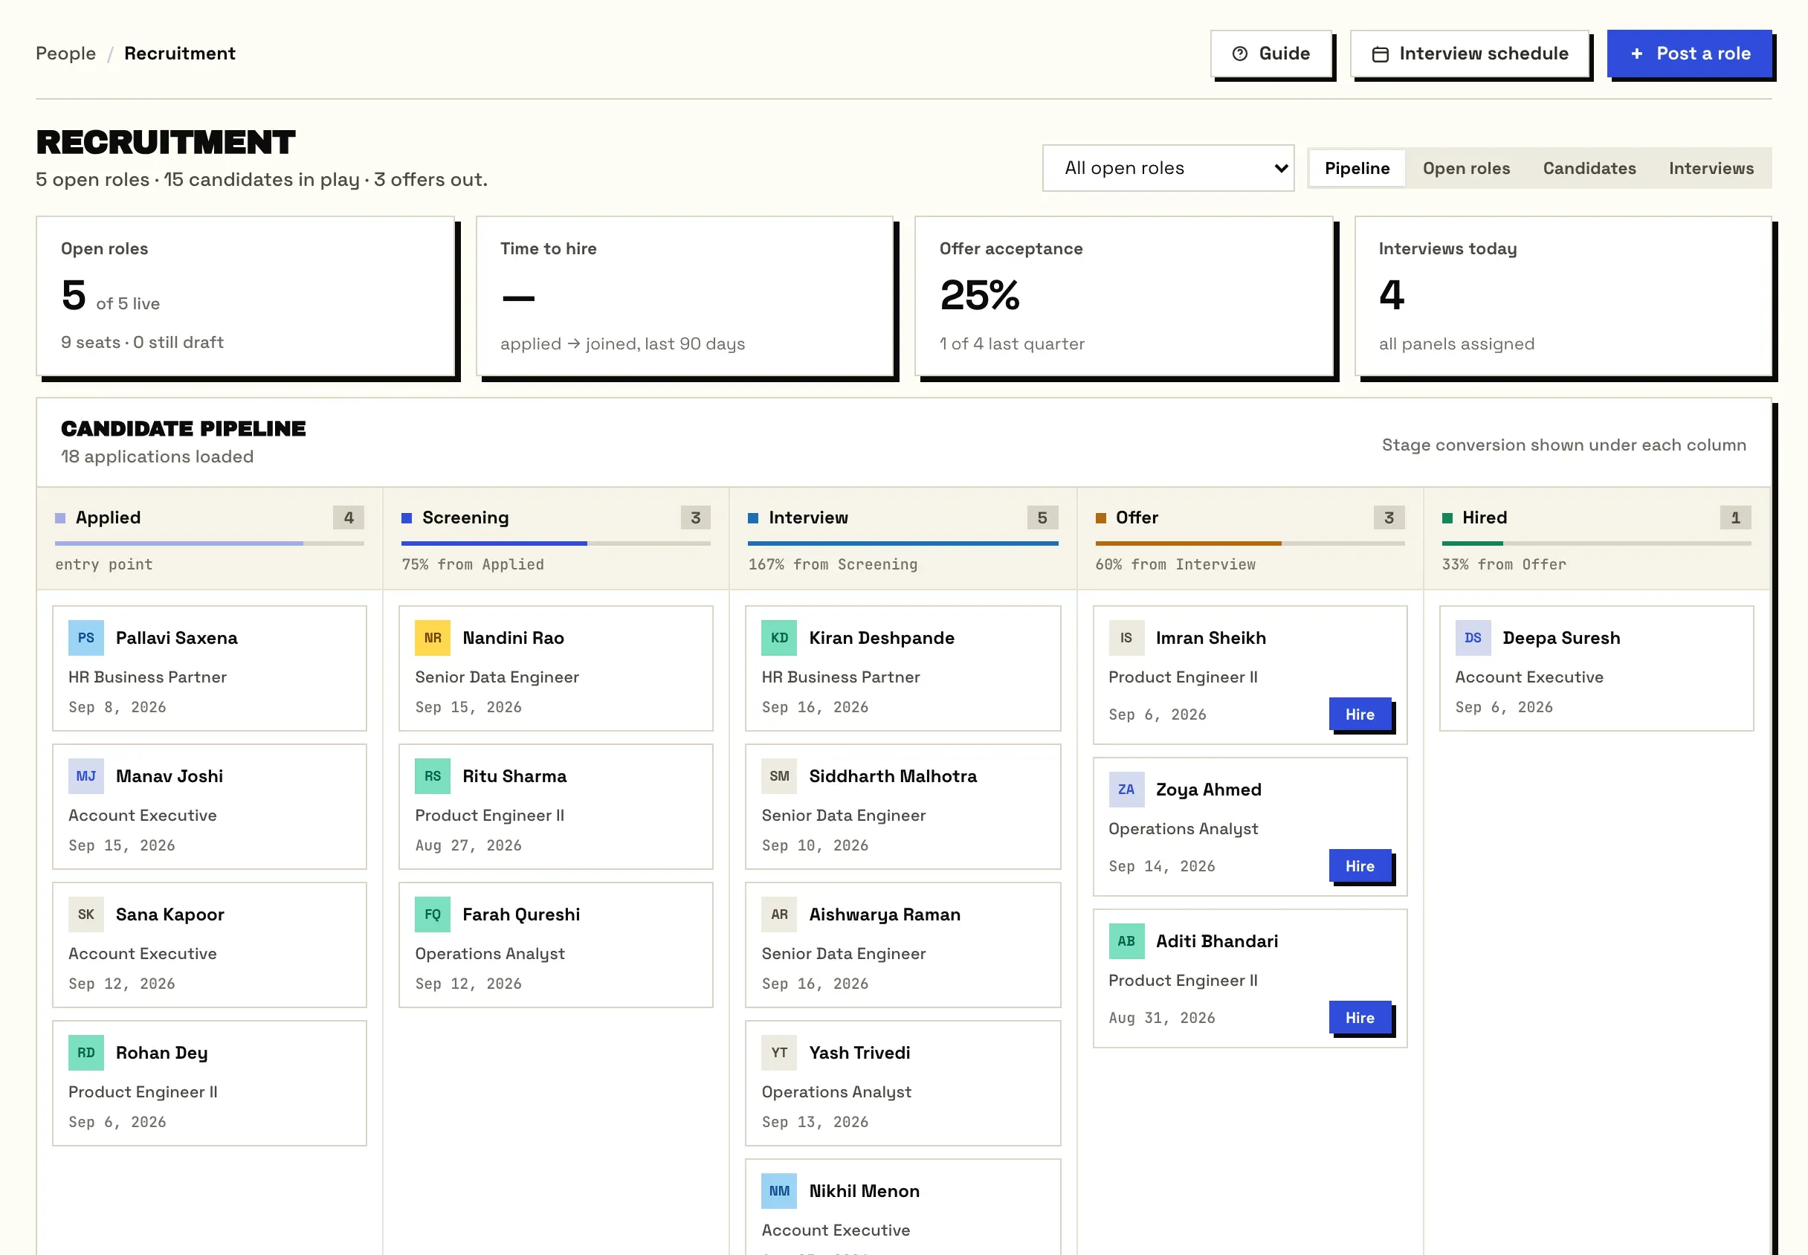Click the Hired count badge 1
Image resolution: width=1808 pixels, height=1255 pixels.
click(1736, 517)
